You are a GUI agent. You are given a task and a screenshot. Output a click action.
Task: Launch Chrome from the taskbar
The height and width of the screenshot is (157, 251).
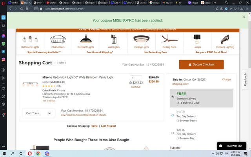click(38, 153)
